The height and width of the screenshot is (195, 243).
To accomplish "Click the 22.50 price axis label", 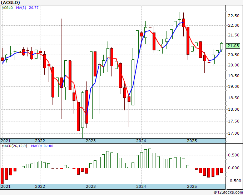I will (234, 16).
